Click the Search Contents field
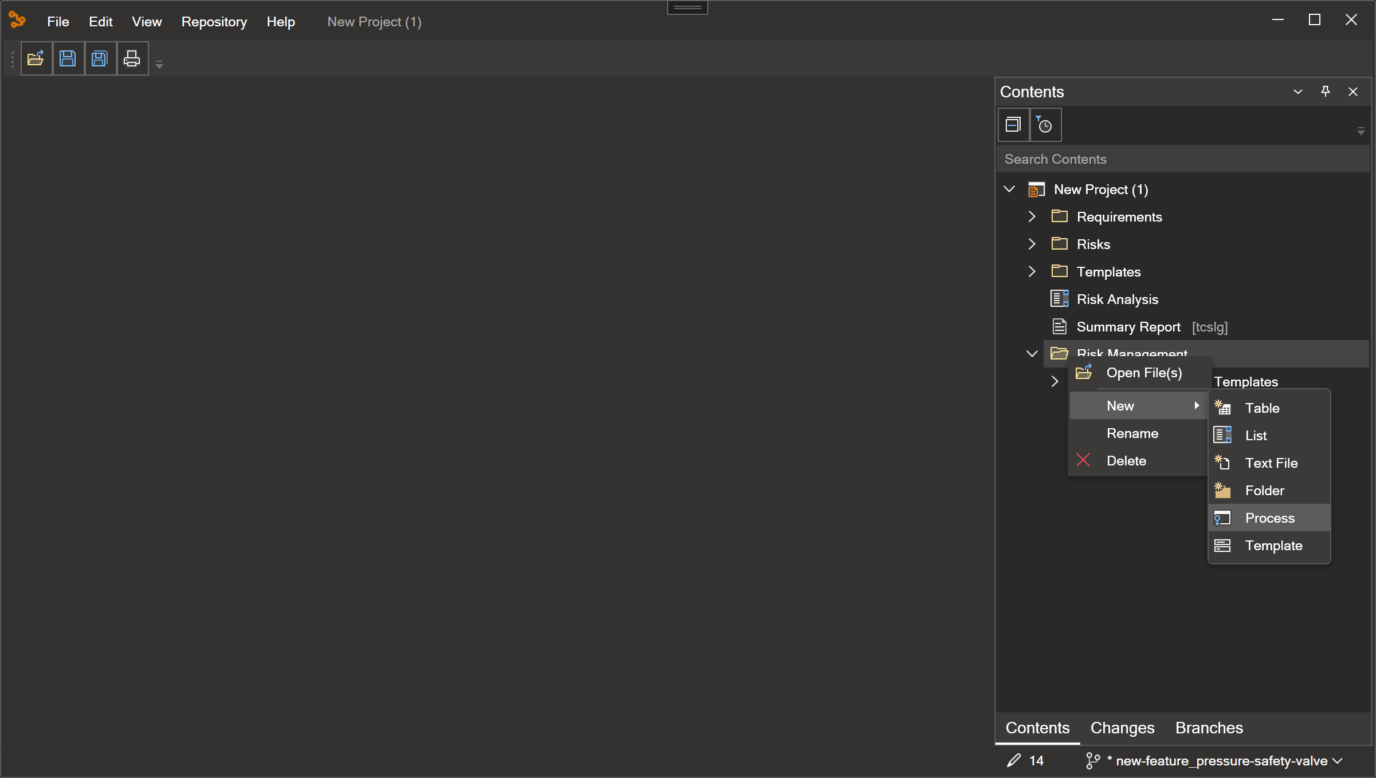The width and height of the screenshot is (1376, 778). pyautogui.click(x=1182, y=159)
